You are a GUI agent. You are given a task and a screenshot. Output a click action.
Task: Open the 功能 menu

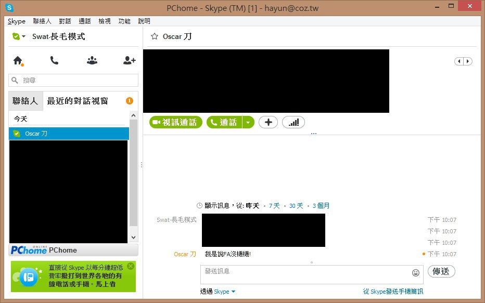pos(124,21)
